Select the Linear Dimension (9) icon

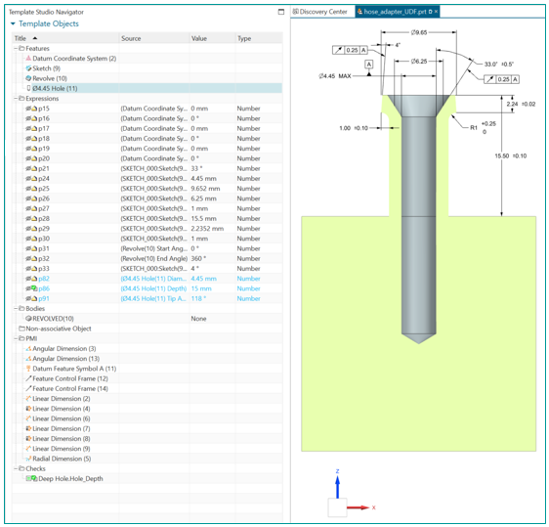pos(28,449)
